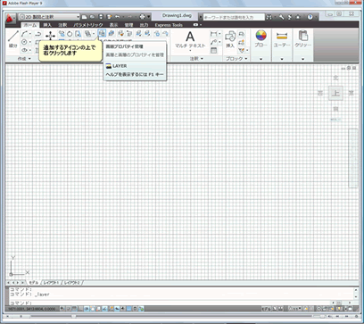The width and height of the screenshot is (364, 324).
Task: Toggle grid display in status bar
Action: (x=68, y=309)
